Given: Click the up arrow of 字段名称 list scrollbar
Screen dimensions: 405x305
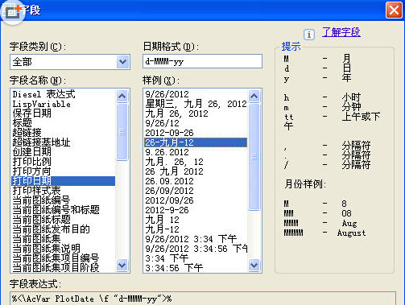Looking at the screenshot, I should pyautogui.click(x=122, y=96).
